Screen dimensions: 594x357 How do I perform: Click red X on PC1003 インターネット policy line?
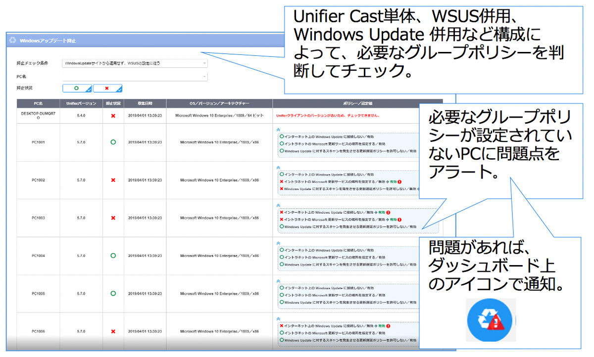pos(282,212)
